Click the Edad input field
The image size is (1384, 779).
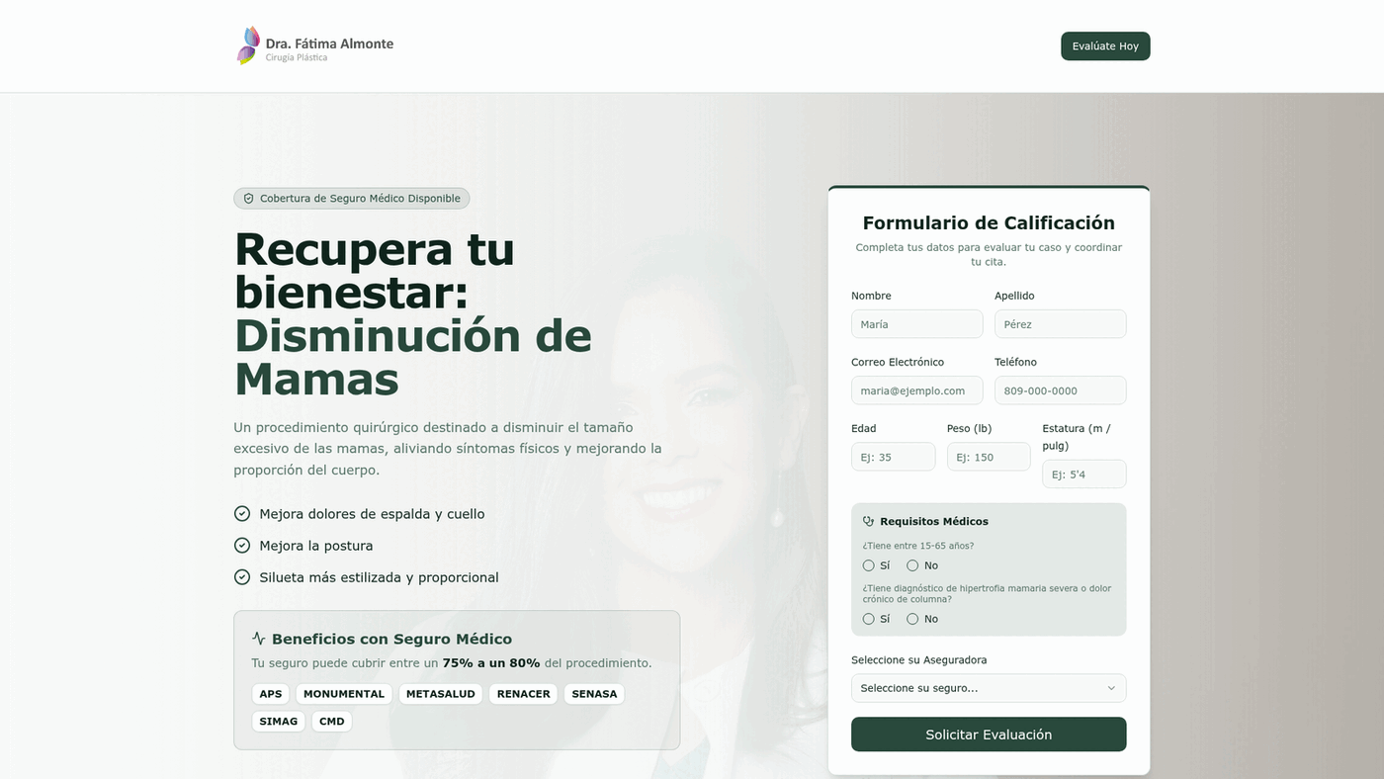pos(893,457)
